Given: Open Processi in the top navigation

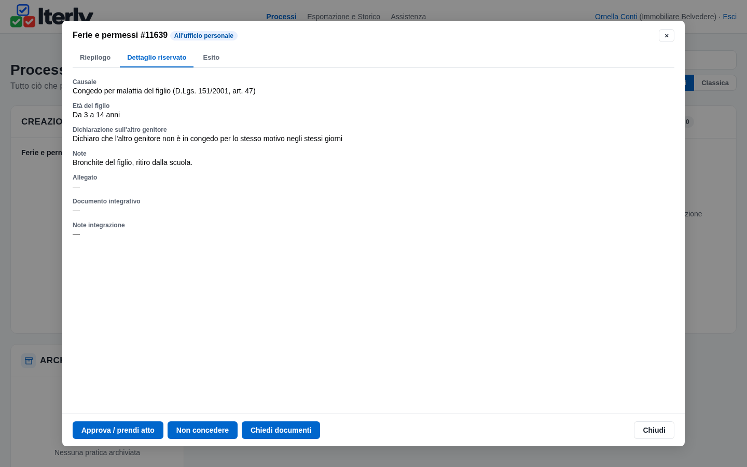Looking at the screenshot, I should 281,17.
